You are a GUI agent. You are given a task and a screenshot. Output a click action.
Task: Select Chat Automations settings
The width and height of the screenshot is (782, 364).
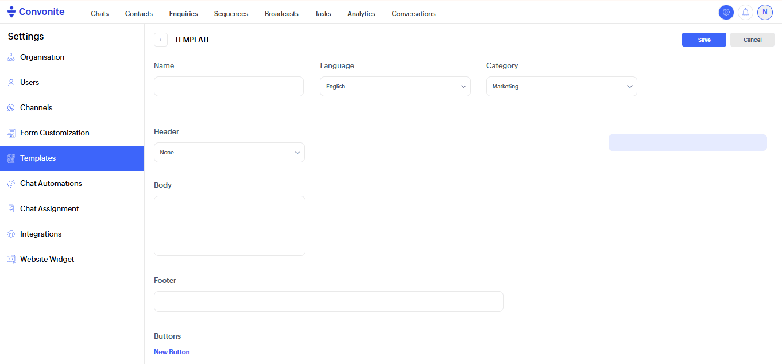[x=72, y=184]
